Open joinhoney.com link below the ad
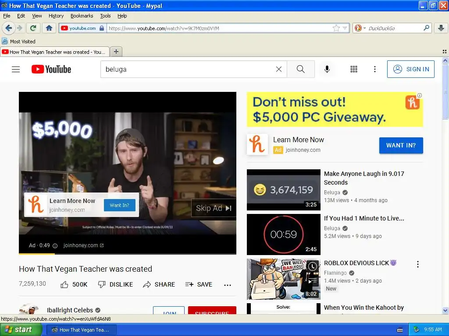 tap(83, 245)
